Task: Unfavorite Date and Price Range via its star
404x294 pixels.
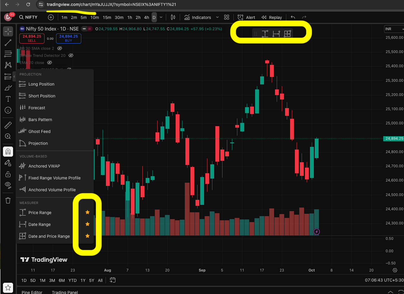Action: point(88,236)
